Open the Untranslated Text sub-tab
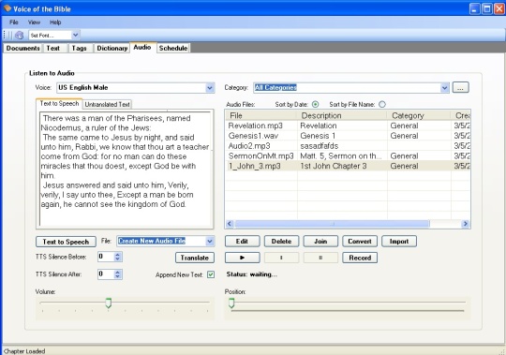The image size is (506, 355). pyautogui.click(x=108, y=105)
